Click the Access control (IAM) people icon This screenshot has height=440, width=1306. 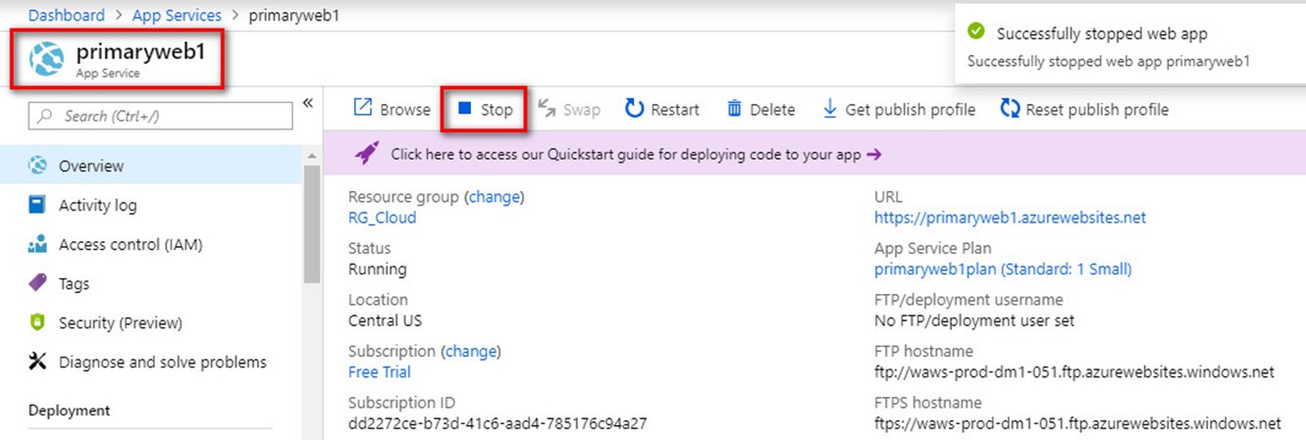tap(38, 244)
